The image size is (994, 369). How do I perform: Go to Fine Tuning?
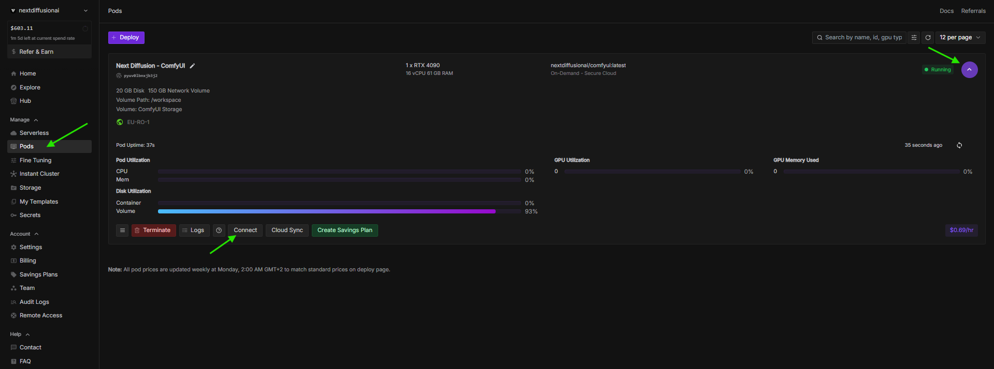point(49,161)
